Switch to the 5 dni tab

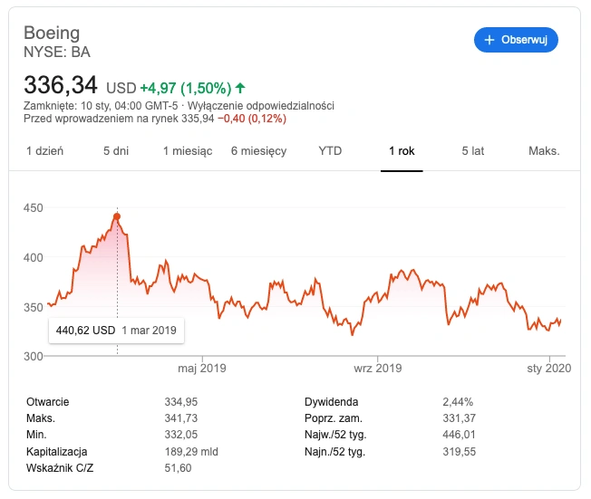coord(116,151)
